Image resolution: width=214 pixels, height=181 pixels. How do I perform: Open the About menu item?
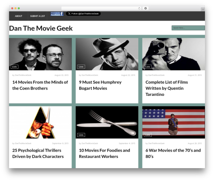pos(18,16)
